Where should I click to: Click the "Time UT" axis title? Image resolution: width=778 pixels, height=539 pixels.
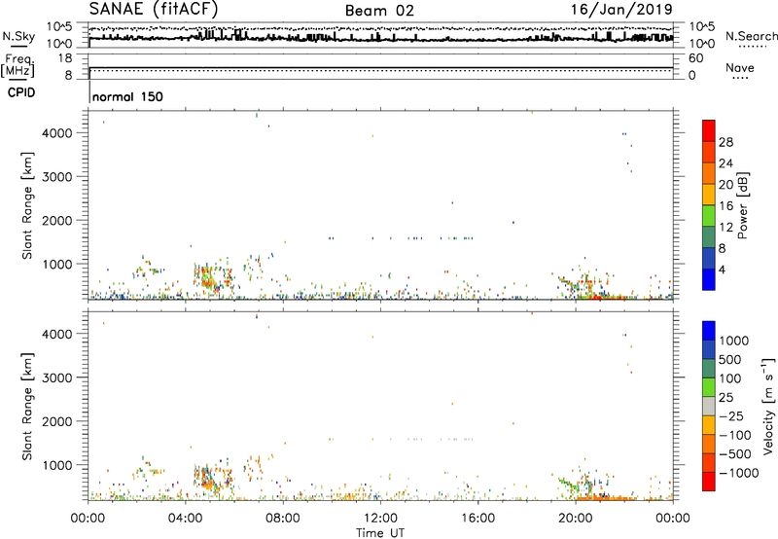pos(380,532)
